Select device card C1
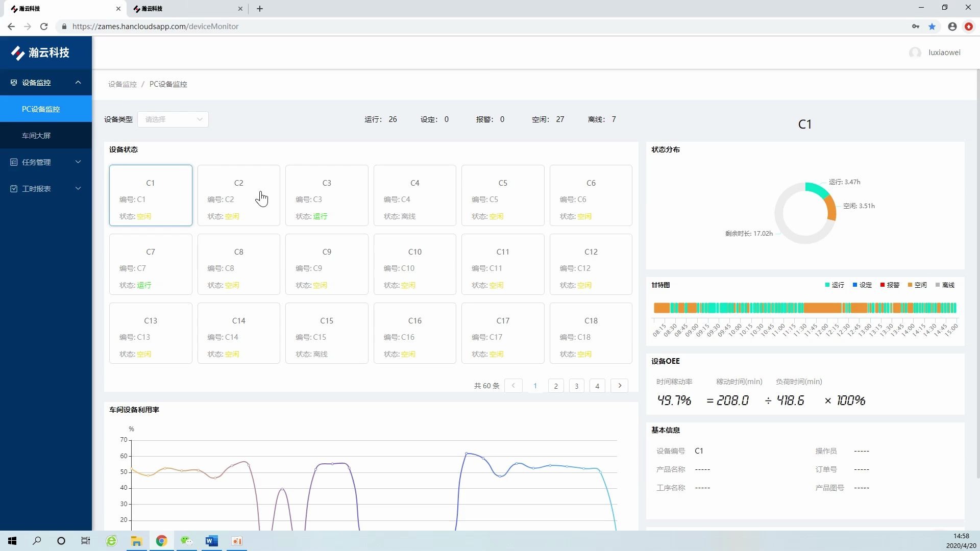 click(151, 195)
